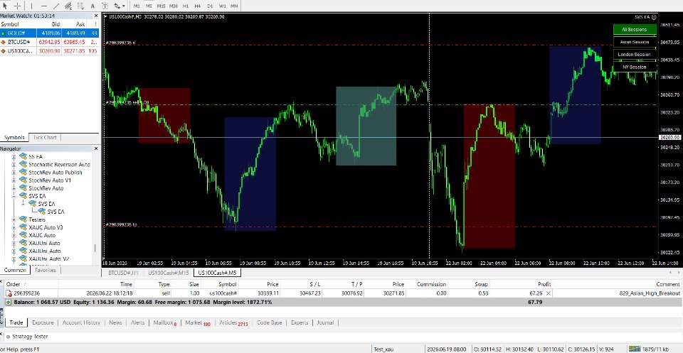683x353 pixels.
Task: Switch to Navigator Common tab
Action: (15, 270)
